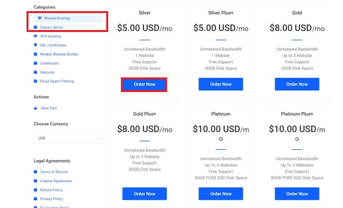Image resolution: width=343 pixels, height=208 pixels.
Task: Order the Platinum hosting plan
Action: (x=221, y=194)
